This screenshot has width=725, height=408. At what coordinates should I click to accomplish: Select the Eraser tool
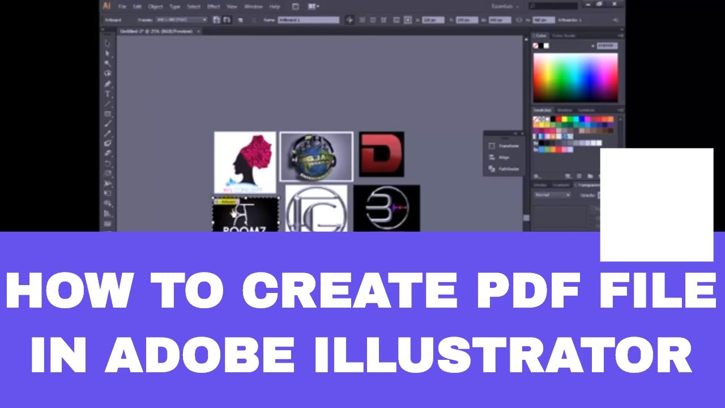click(x=108, y=154)
